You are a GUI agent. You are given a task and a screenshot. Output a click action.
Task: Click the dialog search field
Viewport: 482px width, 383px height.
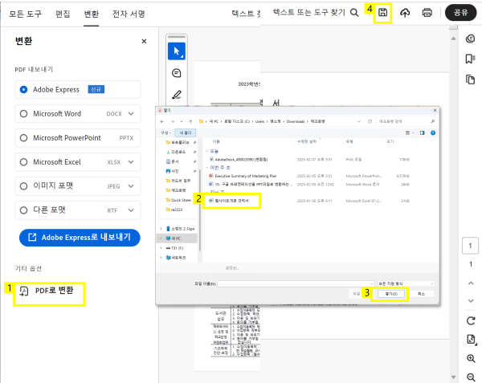click(x=406, y=121)
